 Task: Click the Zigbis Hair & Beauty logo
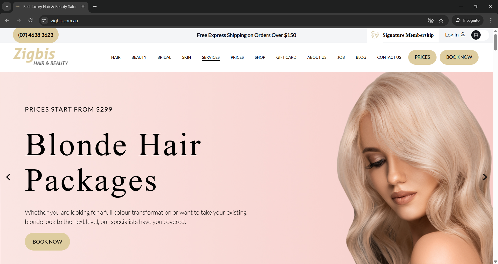40,56
